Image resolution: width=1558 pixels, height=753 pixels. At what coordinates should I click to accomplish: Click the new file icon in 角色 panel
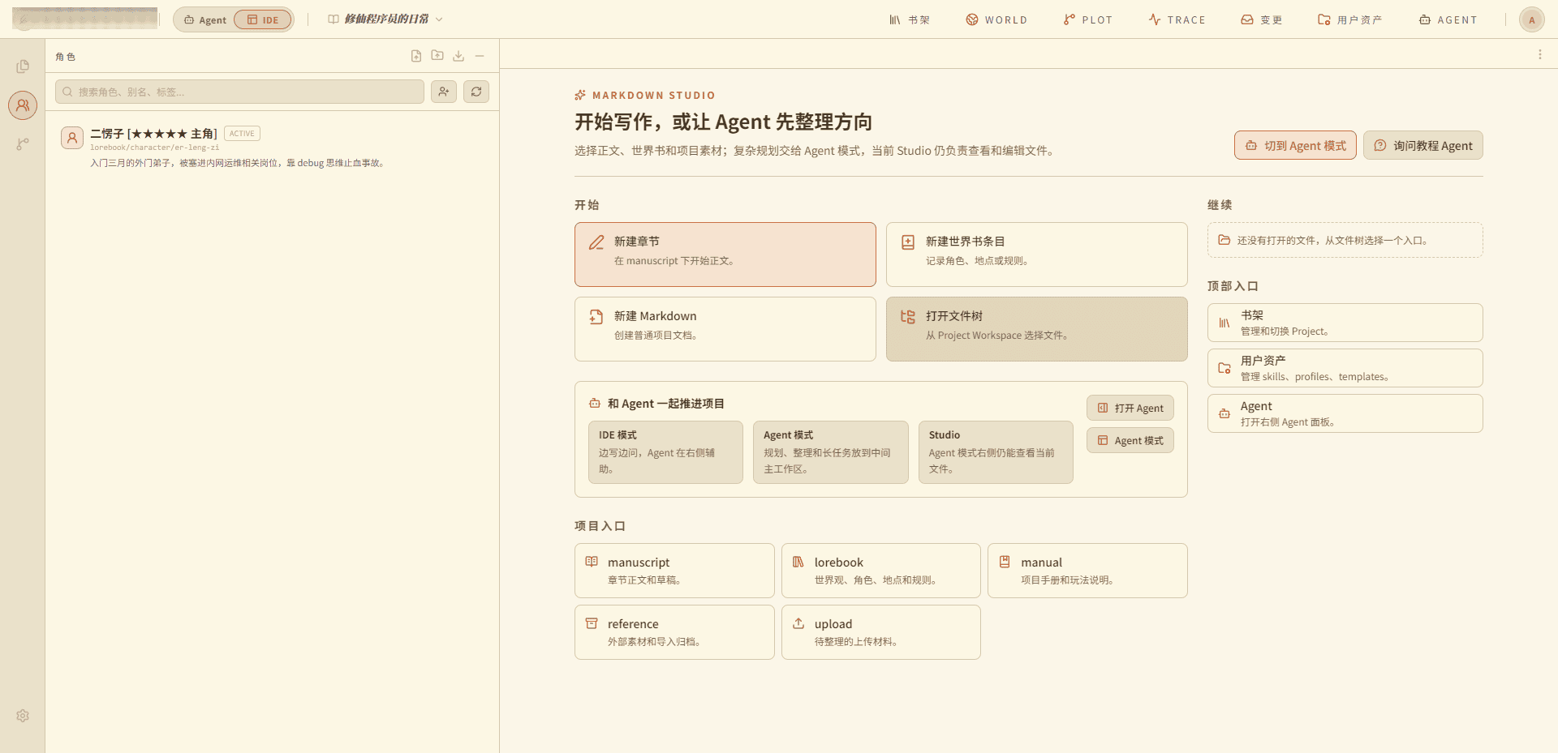[x=416, y=56]
